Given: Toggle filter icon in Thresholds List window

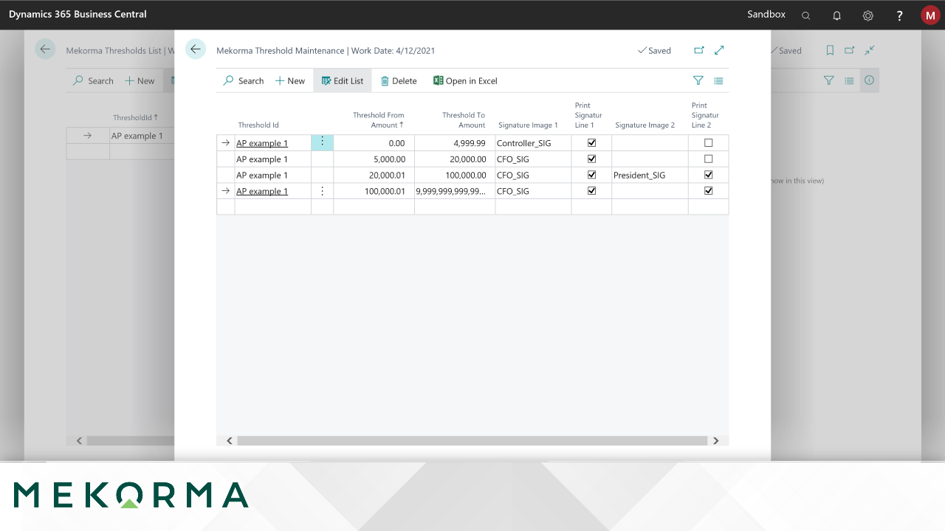Looking at the screenshot, I should [x=829, y=80].
